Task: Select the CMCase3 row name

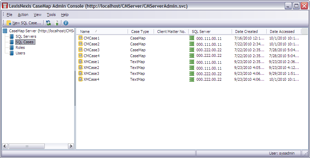Action: click(92, 50)
